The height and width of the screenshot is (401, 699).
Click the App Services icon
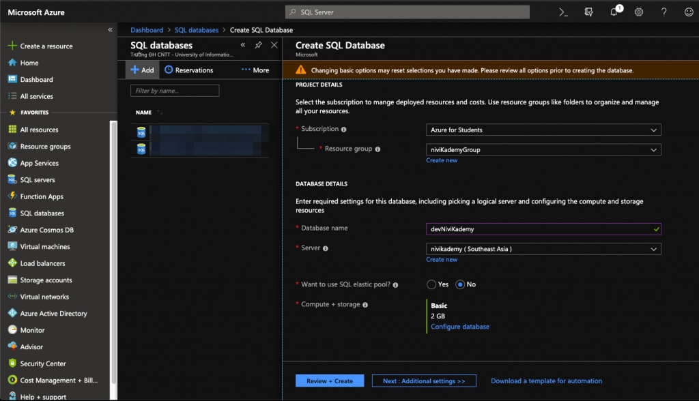12,163
